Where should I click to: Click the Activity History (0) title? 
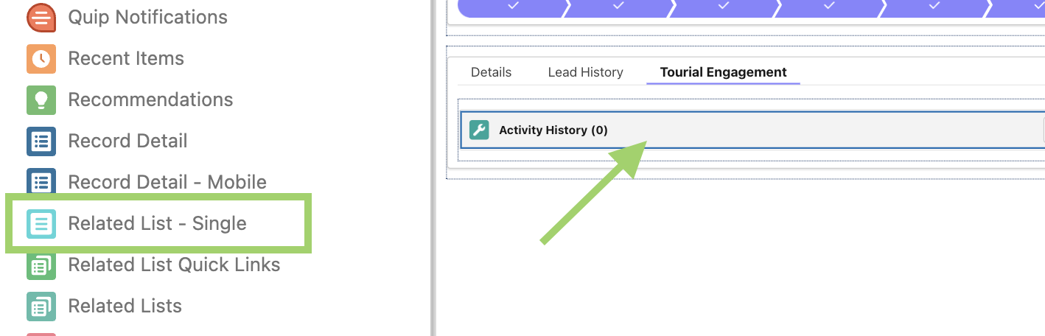(x=553, y=130)
